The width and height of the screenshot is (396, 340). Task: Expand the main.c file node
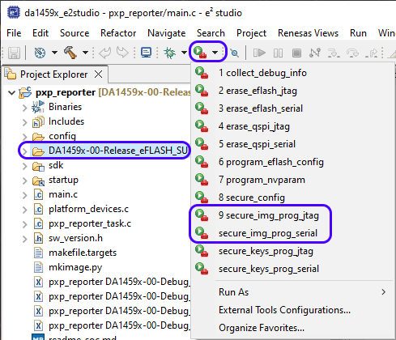point(25,195)
